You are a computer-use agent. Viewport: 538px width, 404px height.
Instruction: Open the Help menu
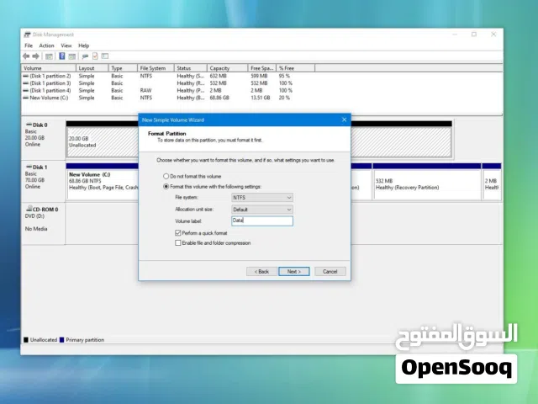[x=84, y=45]
